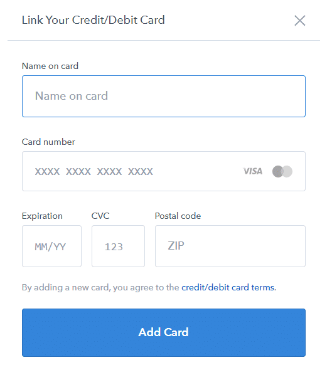Click the 'Postal code' label text

click(178, 216)
